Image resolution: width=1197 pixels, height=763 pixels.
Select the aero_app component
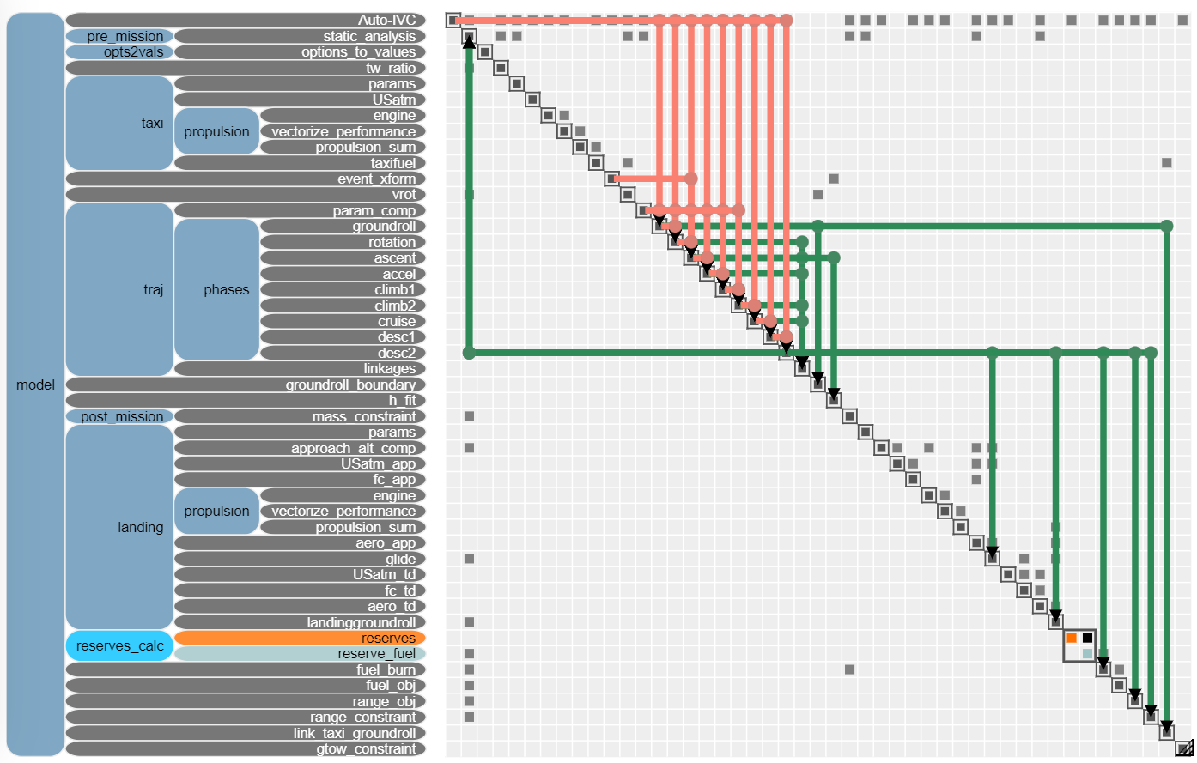click(x=300, y=542)
